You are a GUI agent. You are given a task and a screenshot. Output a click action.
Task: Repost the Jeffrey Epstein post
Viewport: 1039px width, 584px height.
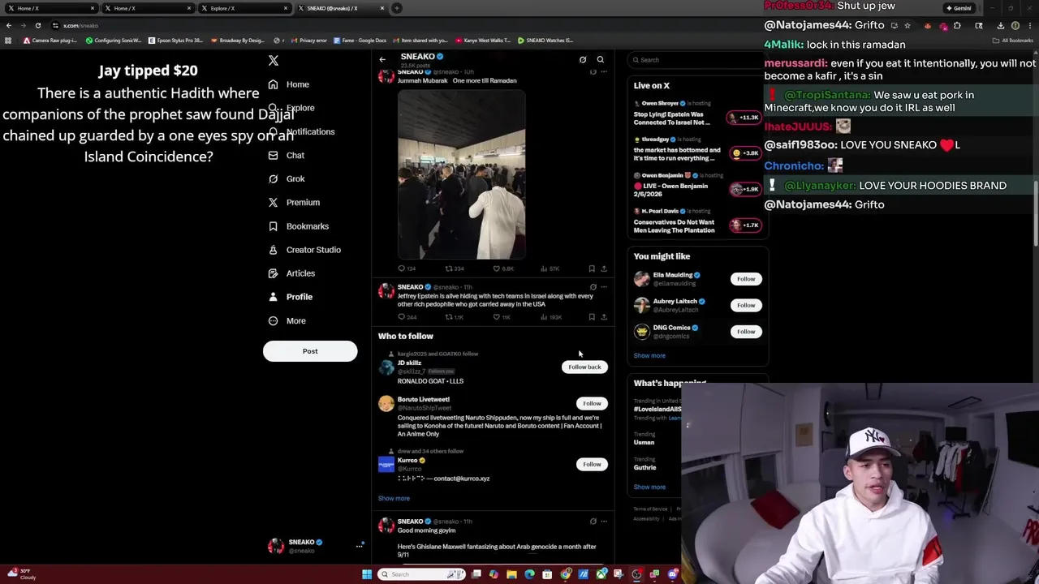click(x=454, y=317)
